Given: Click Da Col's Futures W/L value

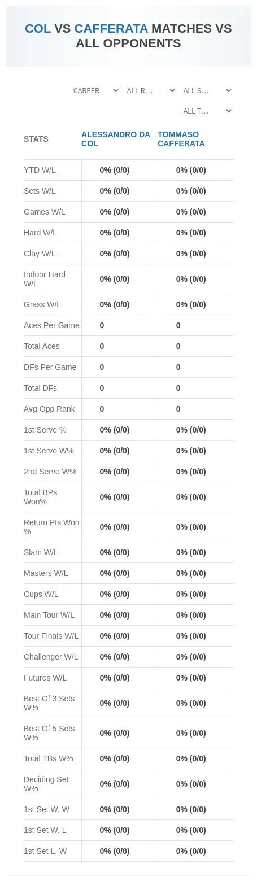Looking at the screenshot, I should point(115,678).
